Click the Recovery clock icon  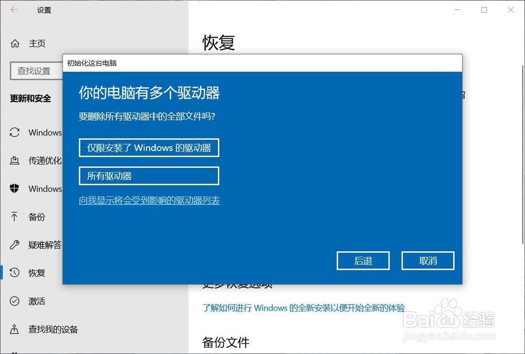click(14, 273)
